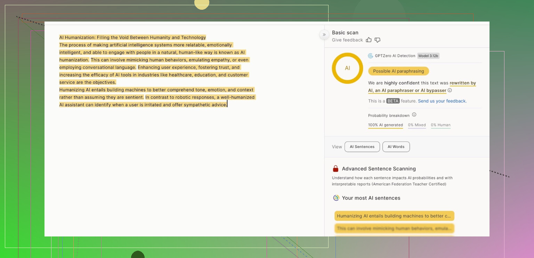
Task: Select the 0% Mixed breakdown
Action: 417,125
